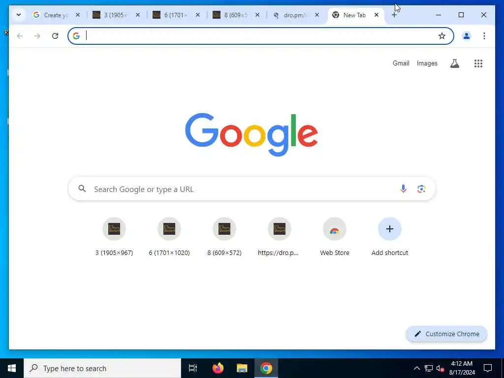Reload the current page
Viewport: 504px width, 378px height.
pos(55,35)
